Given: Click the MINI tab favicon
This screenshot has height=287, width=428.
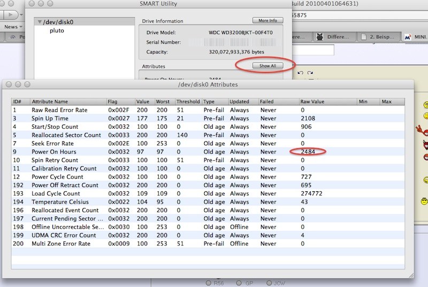Looking at the screenshot, I should (x=407, y=37).
